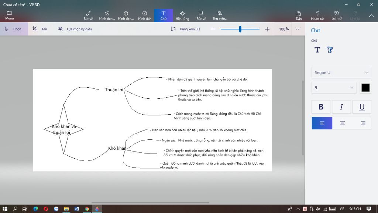Collapse the top toolbar with chevron
The image size is (378, 213).
pos(371,16)
